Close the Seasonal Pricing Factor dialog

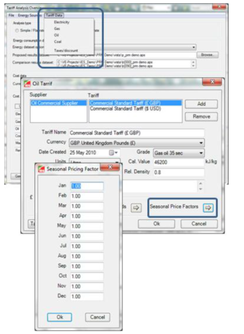click(x=110, y=167)
